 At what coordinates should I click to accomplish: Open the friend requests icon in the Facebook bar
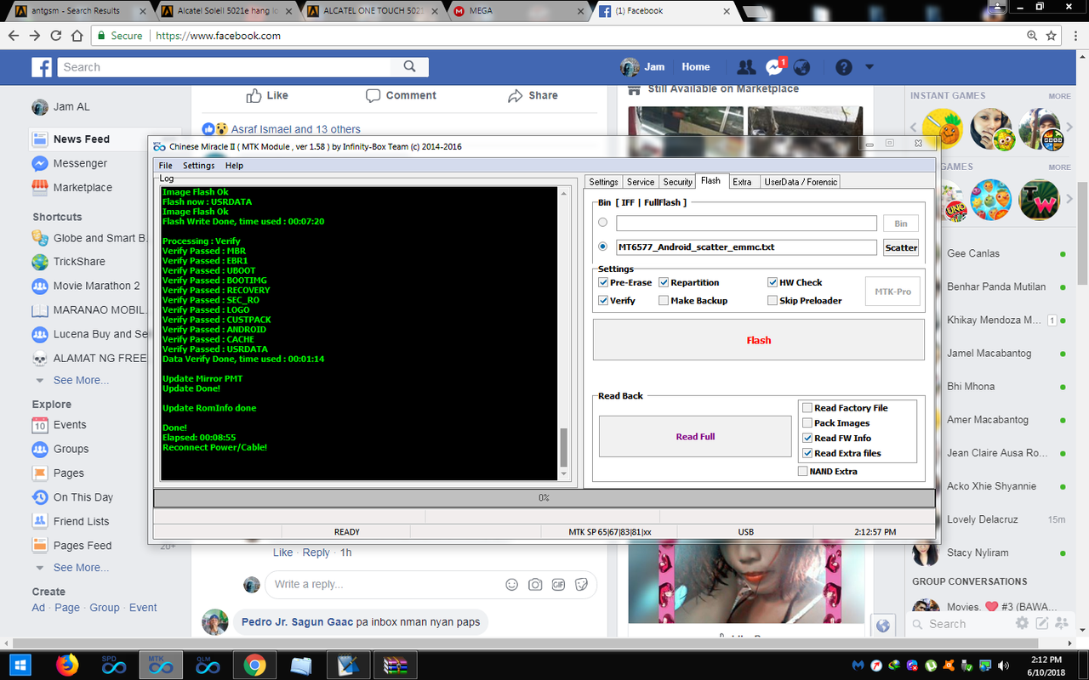click(x=746, y=67)
